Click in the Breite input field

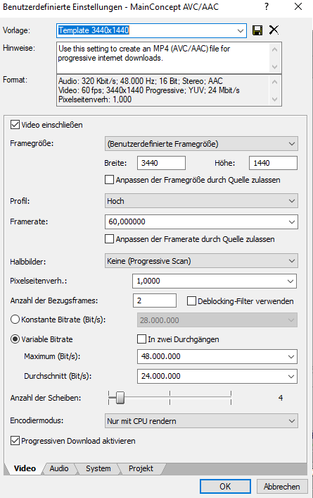coord(161,163)
